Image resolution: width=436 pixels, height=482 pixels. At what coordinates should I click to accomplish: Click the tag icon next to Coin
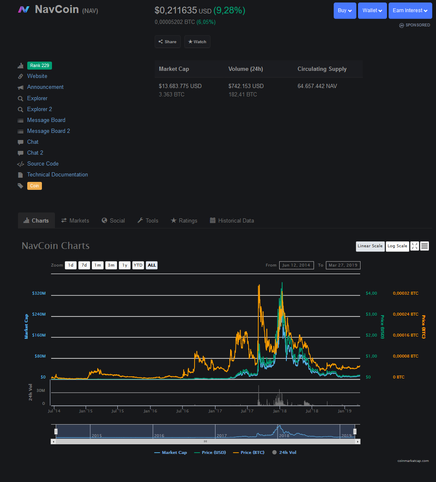click(x=21, y=186)
